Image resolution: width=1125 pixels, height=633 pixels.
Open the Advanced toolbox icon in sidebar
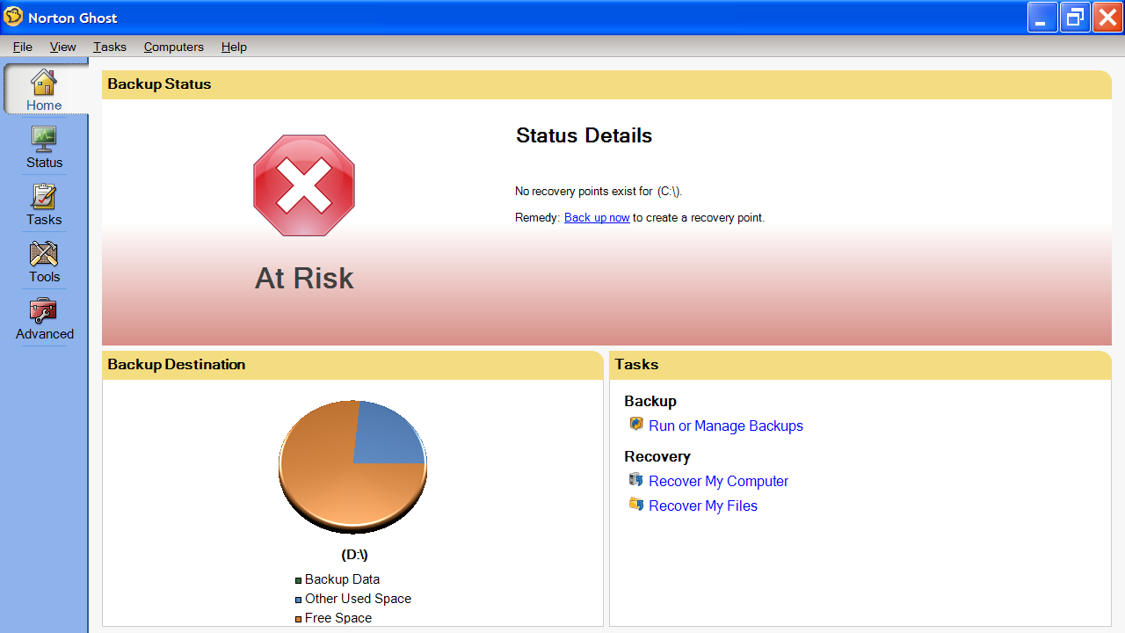[x=44, y=311]
